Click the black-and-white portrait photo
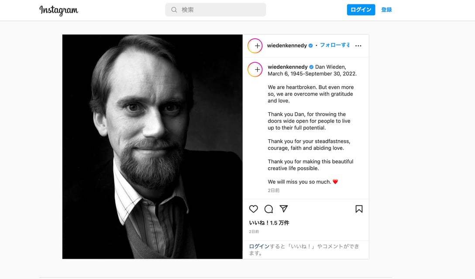The height and width of the screenshot is (279, 475). 152,147
